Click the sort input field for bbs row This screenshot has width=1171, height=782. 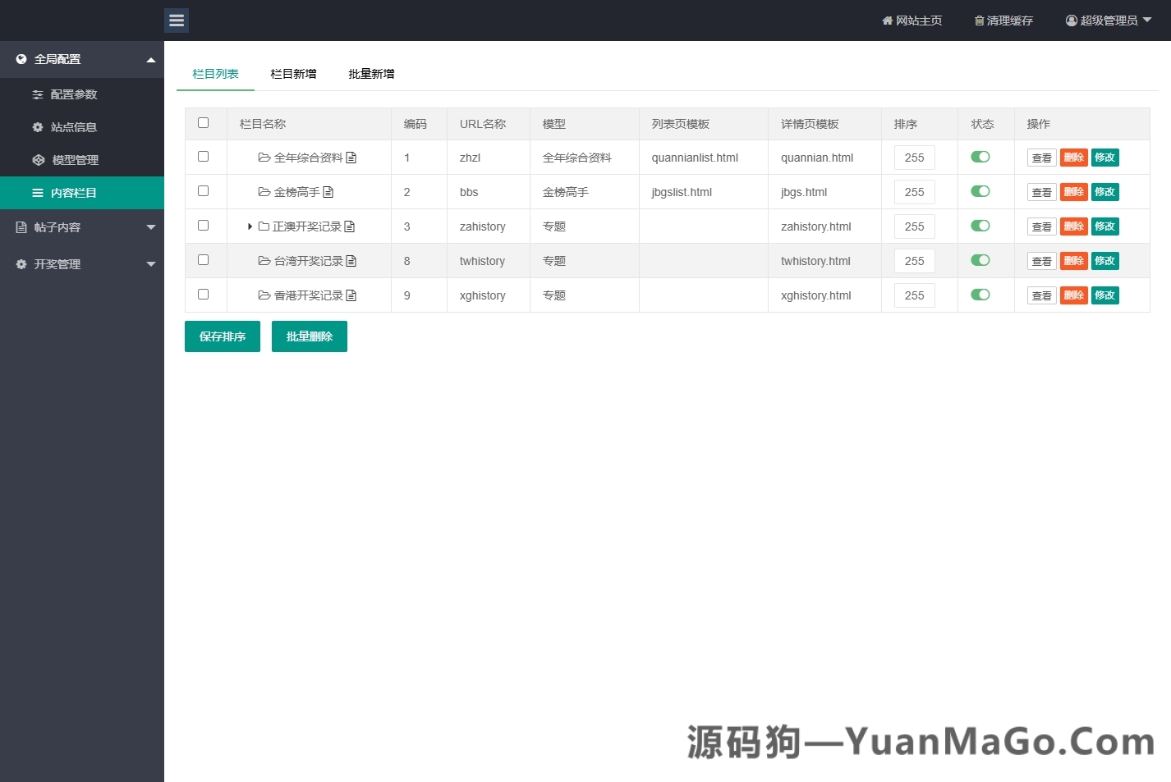914,191
